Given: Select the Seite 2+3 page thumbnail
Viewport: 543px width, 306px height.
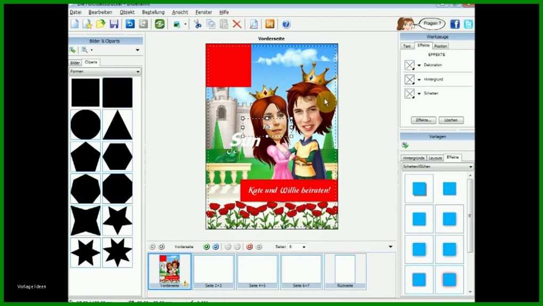Looking at the screenshot, I should 213,271.
